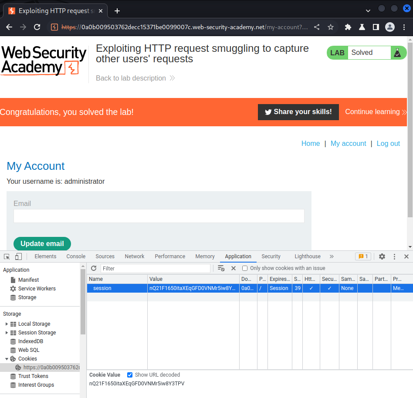
Task: Click Back to lab description link
Action: [x=135, y=78]
